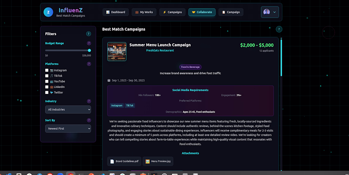Click the $2,000 - $5,000 budget amount
Screen dimensions: 349x175
pyautogui.click(x=257, y=45)
